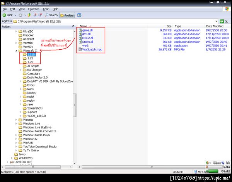Screen dimensions: 232x182
Task: Open the Back history dropdown arrow
Action: click(x=16, y=15)
